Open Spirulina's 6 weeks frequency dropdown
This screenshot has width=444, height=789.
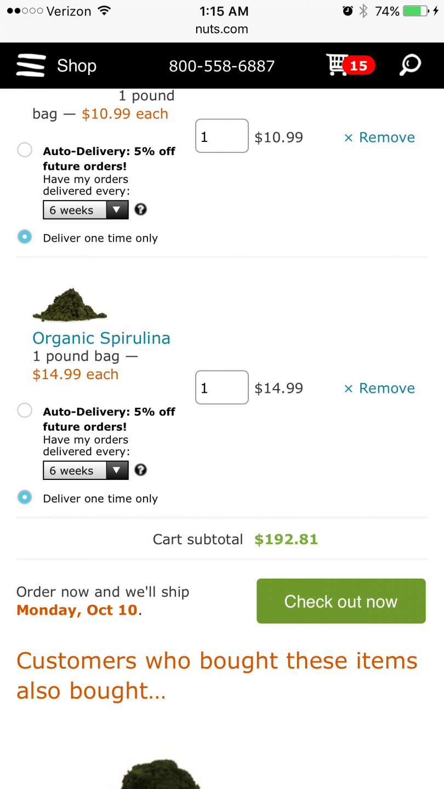pos(86,470)
